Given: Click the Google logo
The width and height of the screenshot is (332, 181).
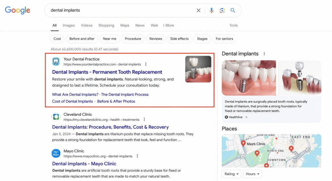Looking at the screenshot, I should click(x=18, y=10).
